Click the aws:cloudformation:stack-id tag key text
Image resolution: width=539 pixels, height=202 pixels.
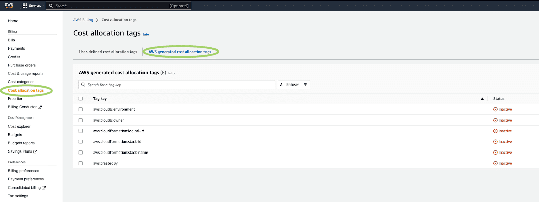pyautogui.click(x=117, y=142)
